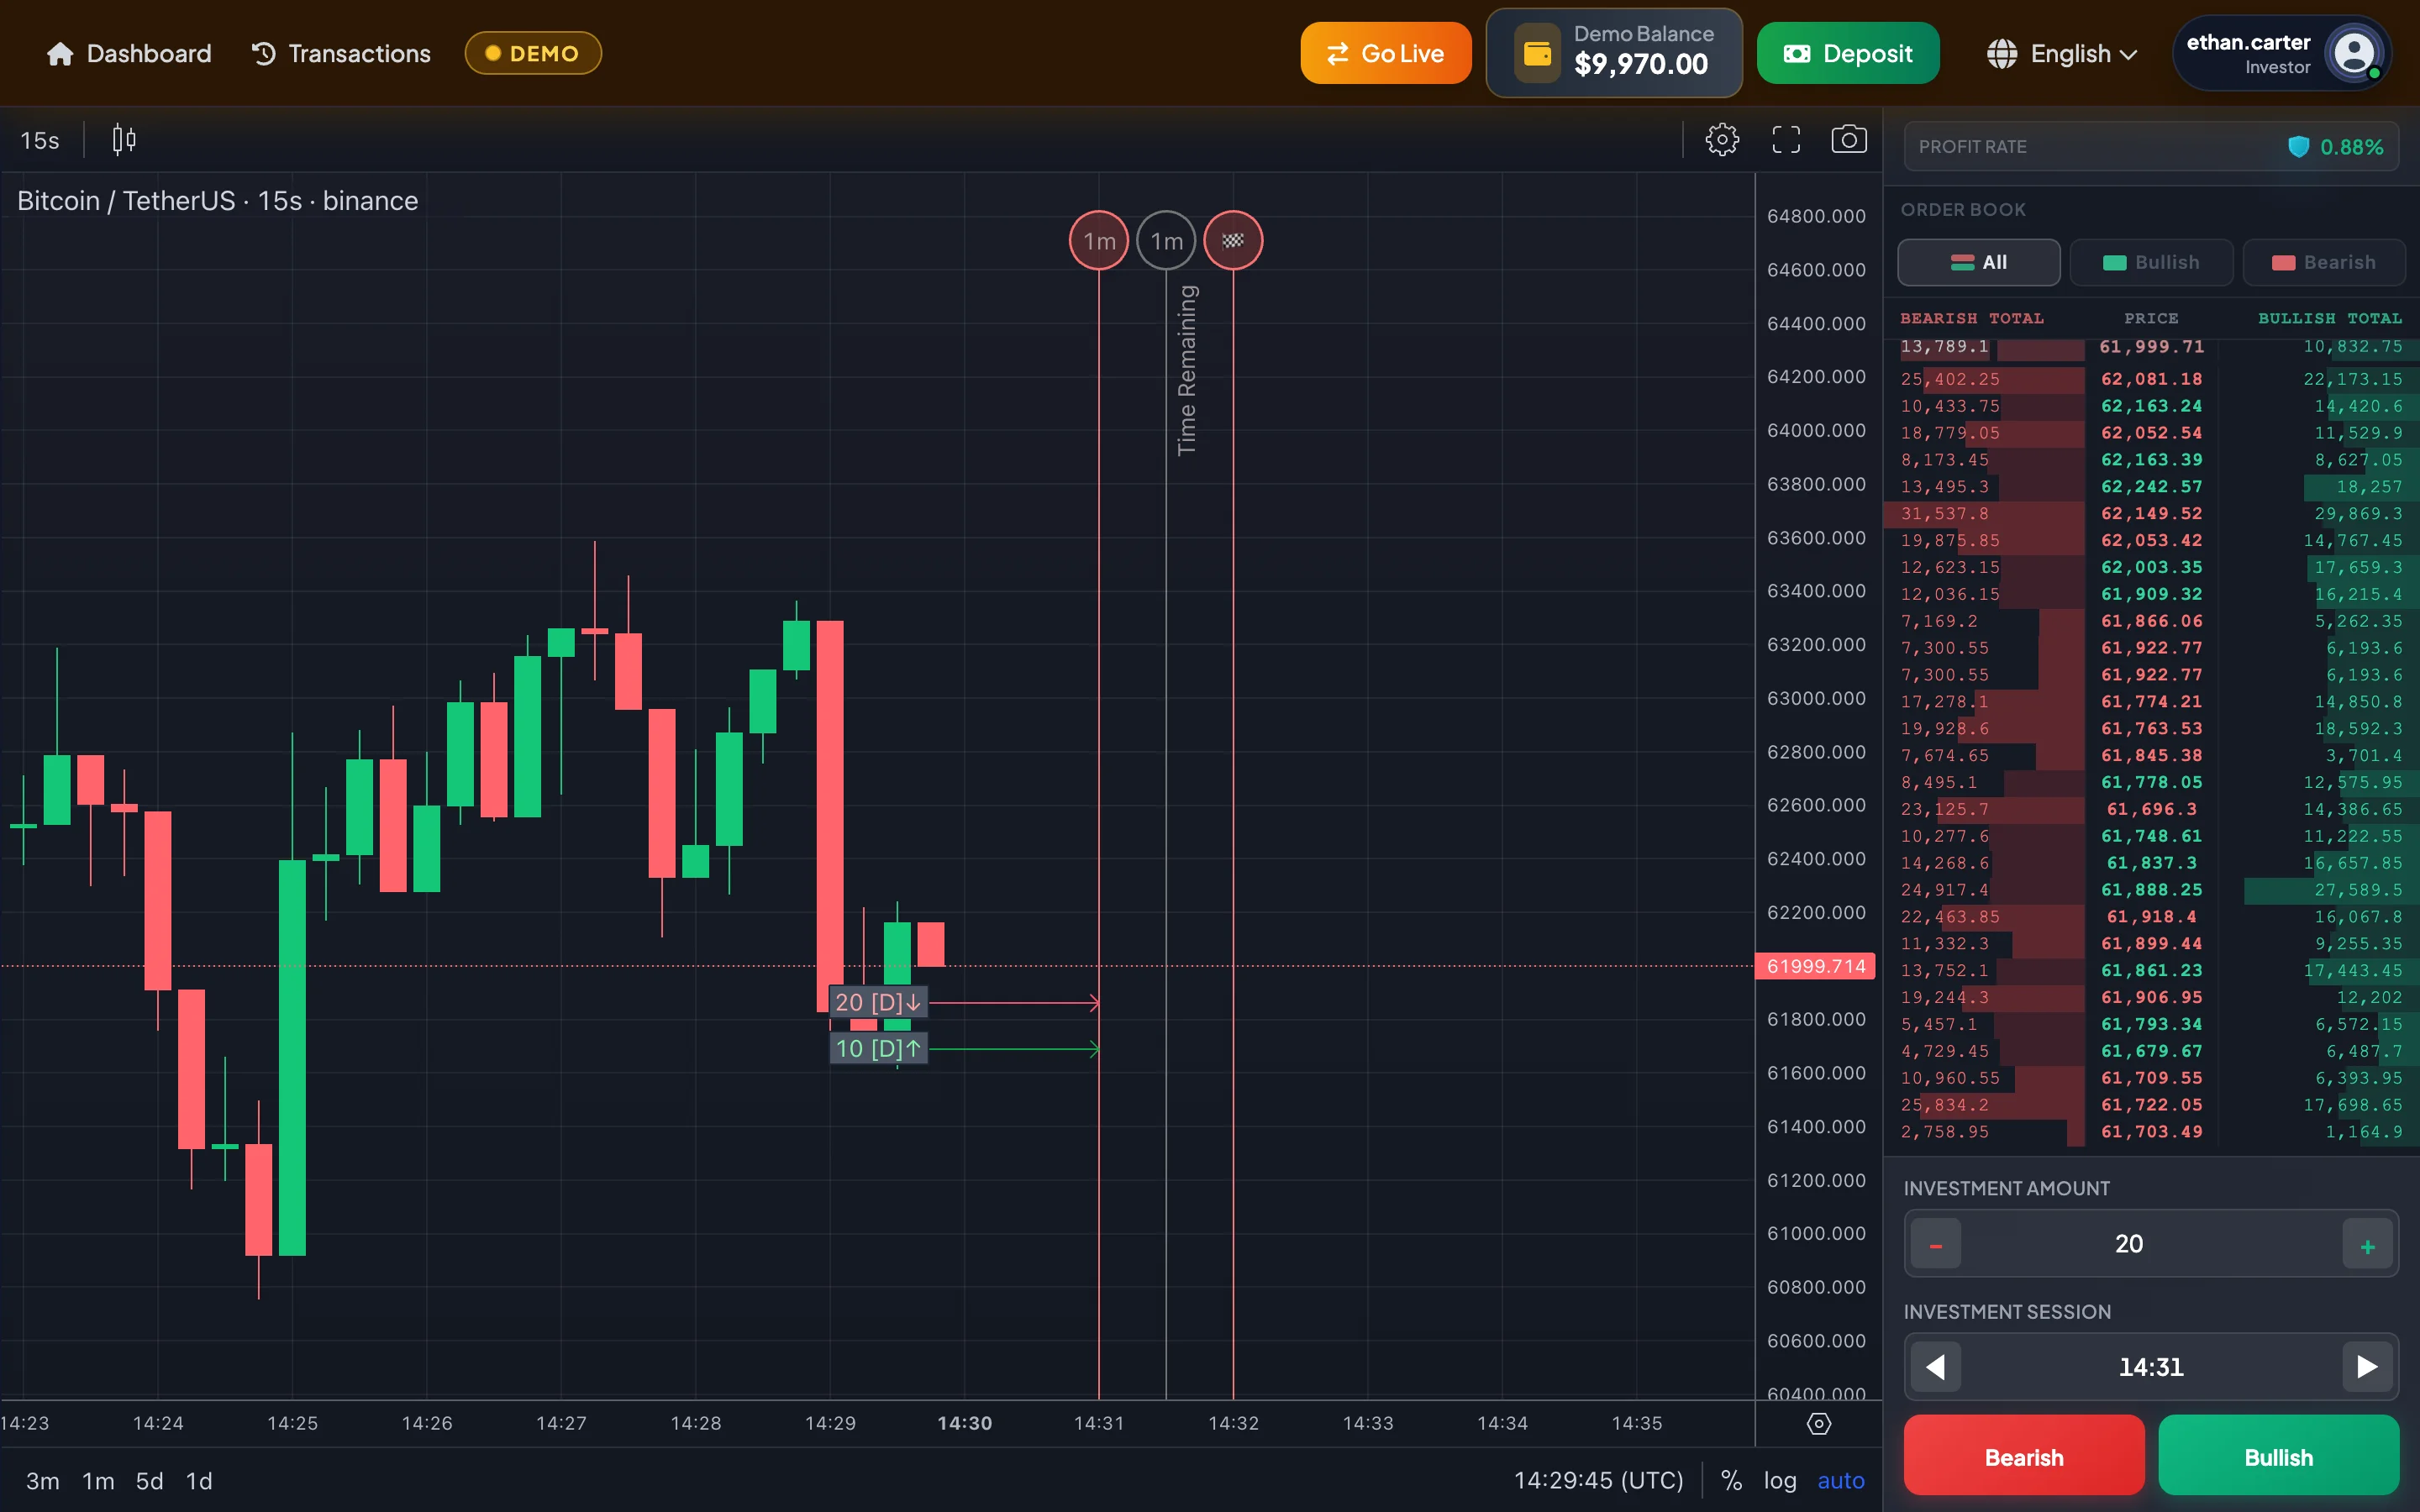Set chart range to 5d
Viewport: 2420px width, 1512px height.
(150, 1481)
